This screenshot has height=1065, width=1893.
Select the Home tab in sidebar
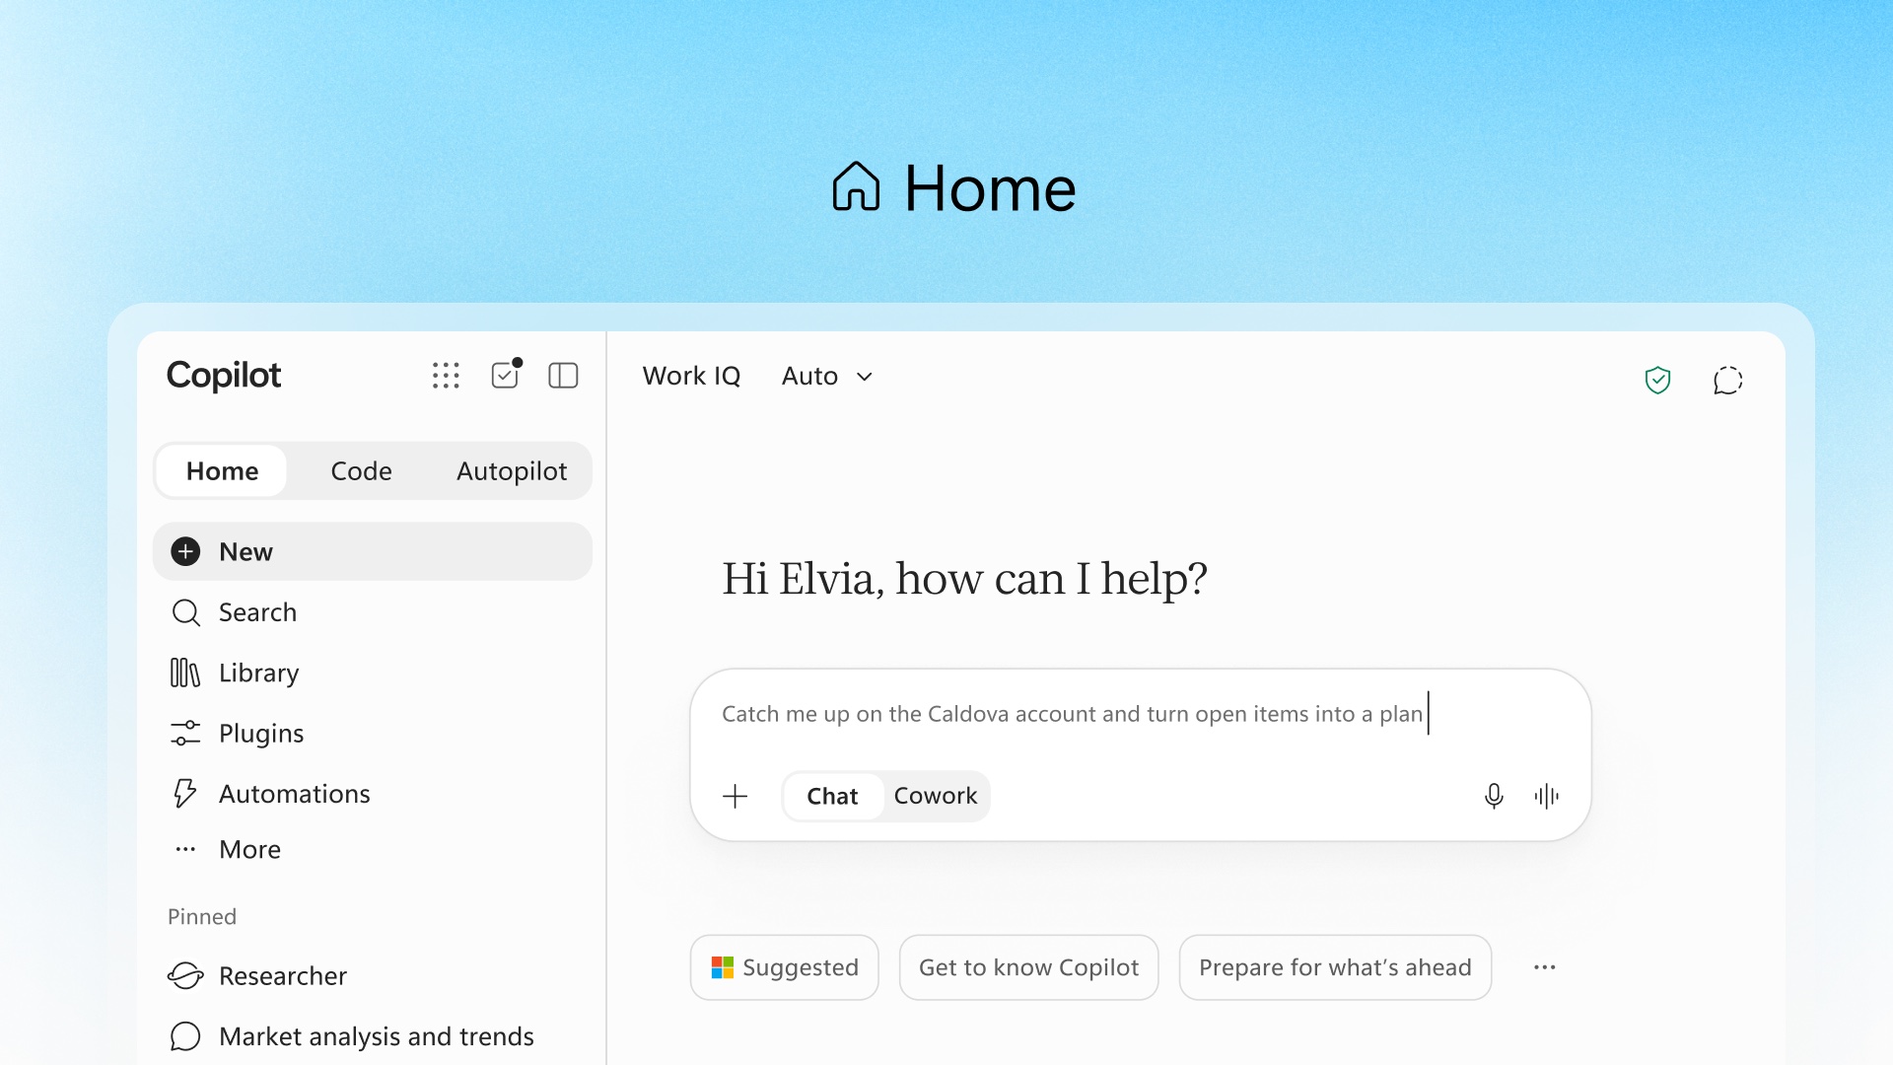point(223,471)
